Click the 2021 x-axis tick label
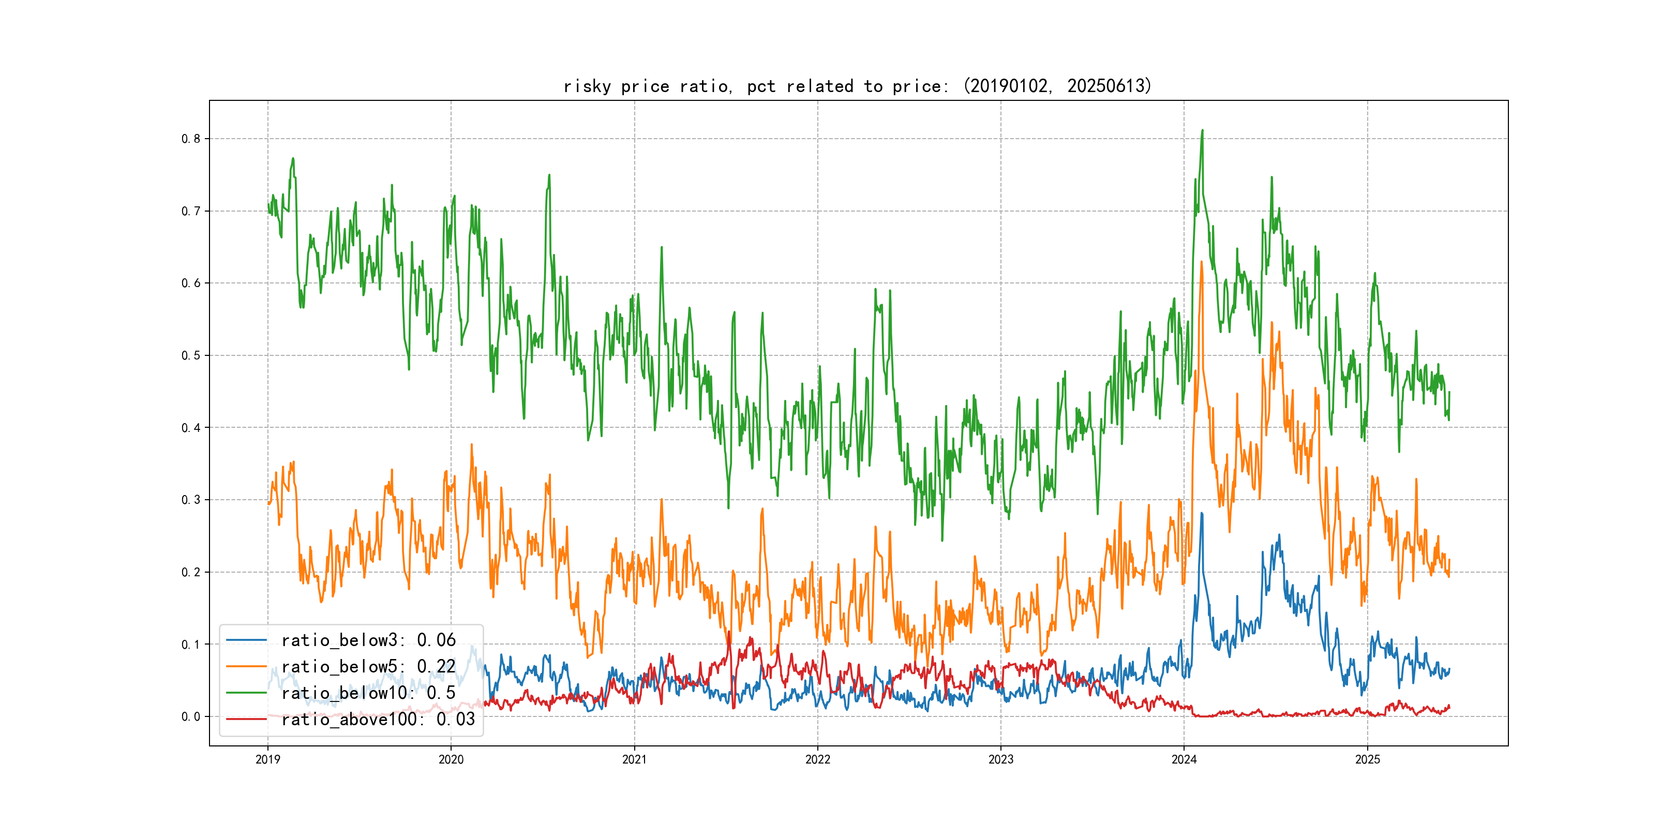The height and width of the screenshot is (838, 1676). click(x=634, y=759)
